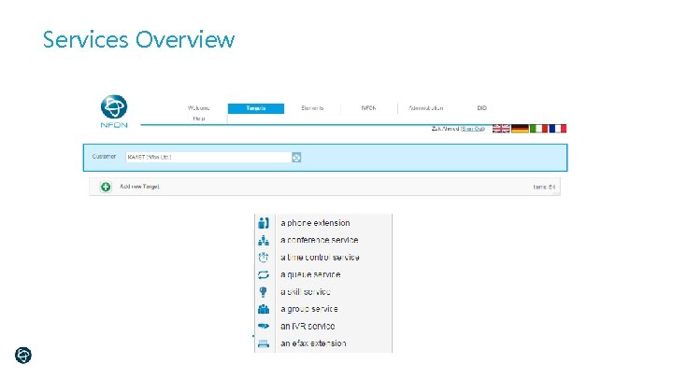Viewport: 673px width, 378px height.
Task: Click the Customer label text
Action: click(x=104, y=157)
